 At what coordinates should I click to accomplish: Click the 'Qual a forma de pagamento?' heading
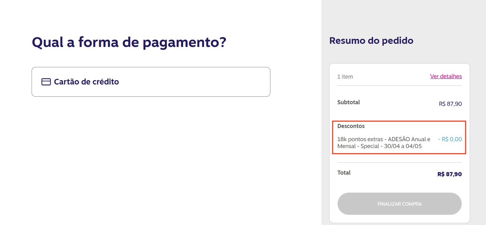click(129, 42)
